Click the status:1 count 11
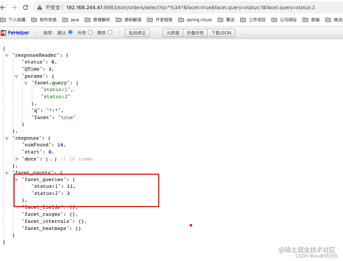Image resolution: width=343 pixels, height=261 pixels. [70, 186]
